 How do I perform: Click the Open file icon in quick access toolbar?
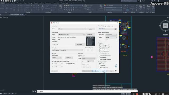4,1
